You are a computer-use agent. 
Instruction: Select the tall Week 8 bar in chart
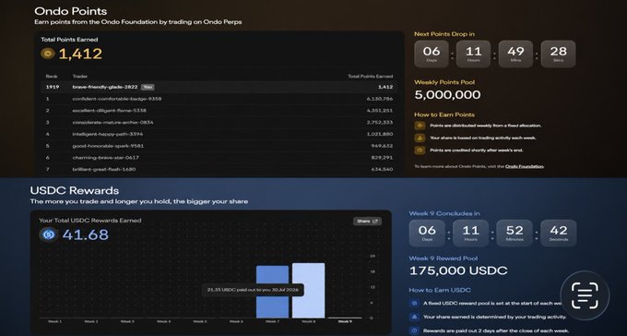(308, 291)
